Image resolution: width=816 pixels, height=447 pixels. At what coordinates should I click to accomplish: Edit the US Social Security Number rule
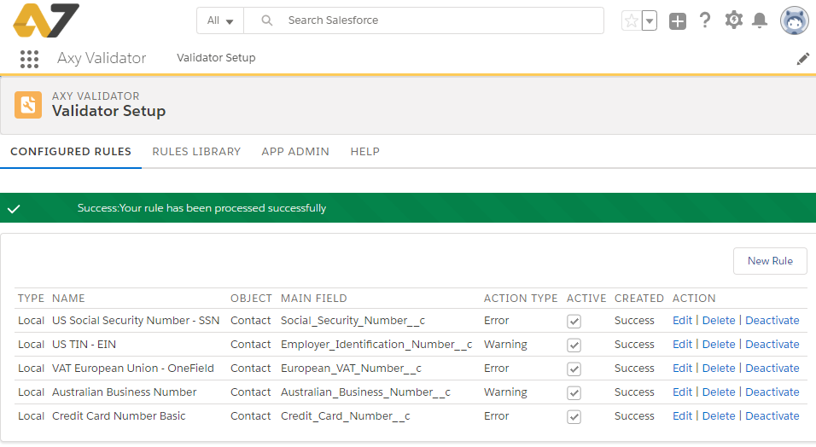tap(682, 321)
